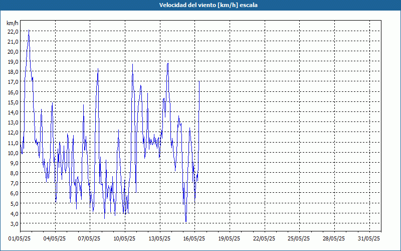Click the 16/05/25 date label

[194, 239]
